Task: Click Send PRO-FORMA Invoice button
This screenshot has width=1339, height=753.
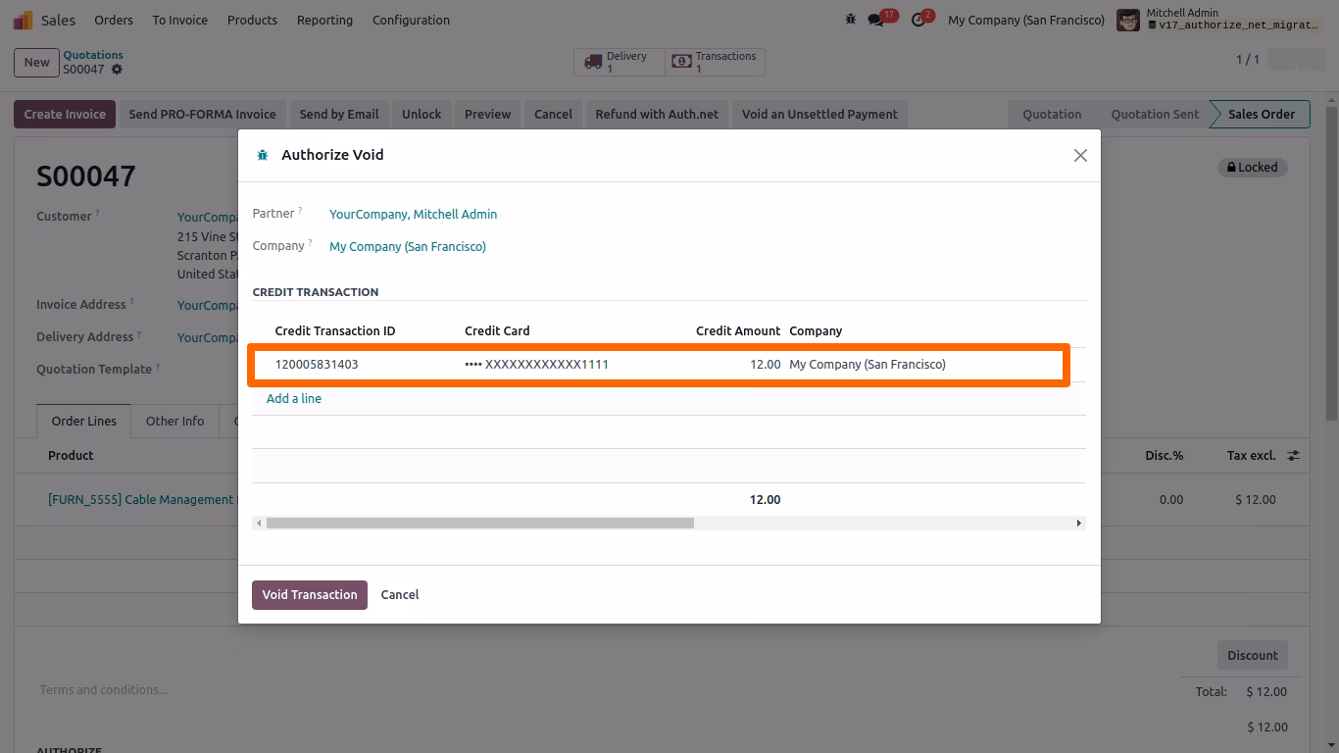Action: point(202,114)
